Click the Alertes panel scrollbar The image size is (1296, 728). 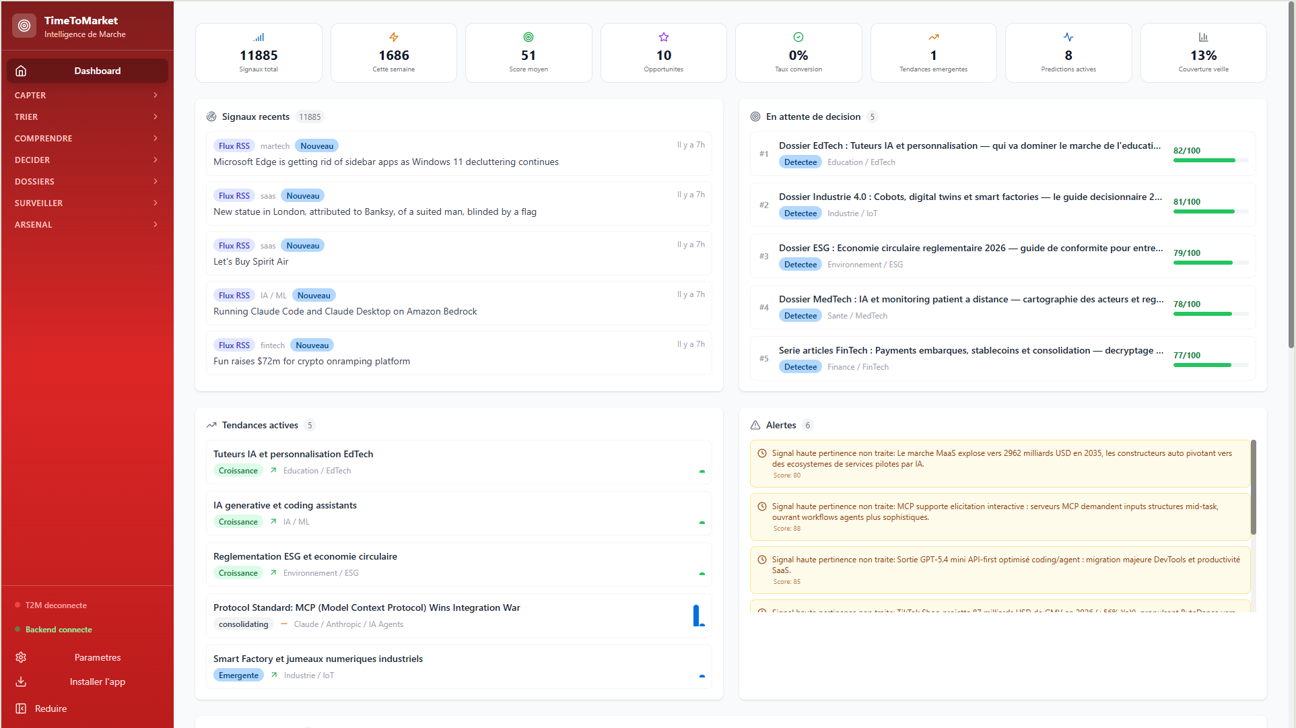[x=1254, y=488]
